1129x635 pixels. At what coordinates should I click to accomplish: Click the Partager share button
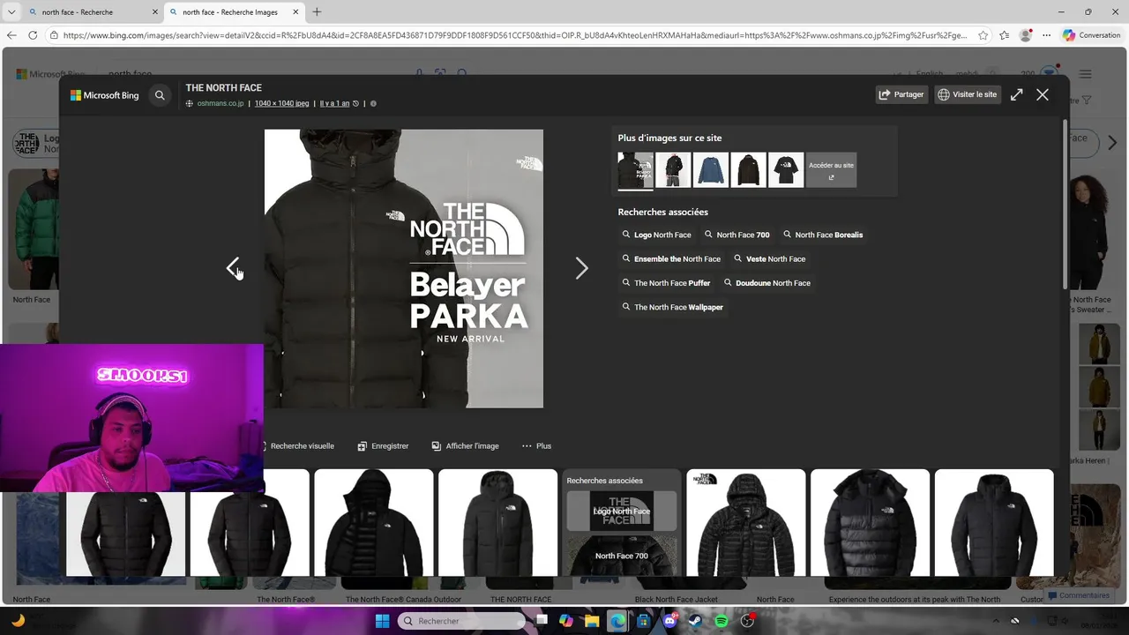(x=901, y=94)
